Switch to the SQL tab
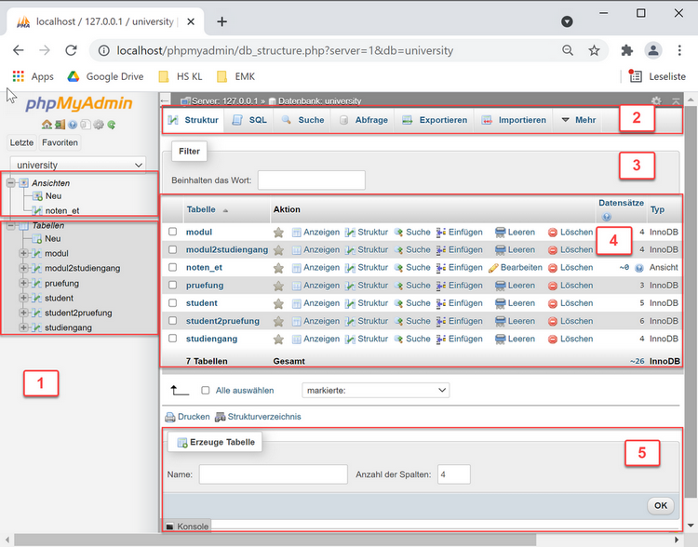This screenshot has height=547, width=698. 249,120
